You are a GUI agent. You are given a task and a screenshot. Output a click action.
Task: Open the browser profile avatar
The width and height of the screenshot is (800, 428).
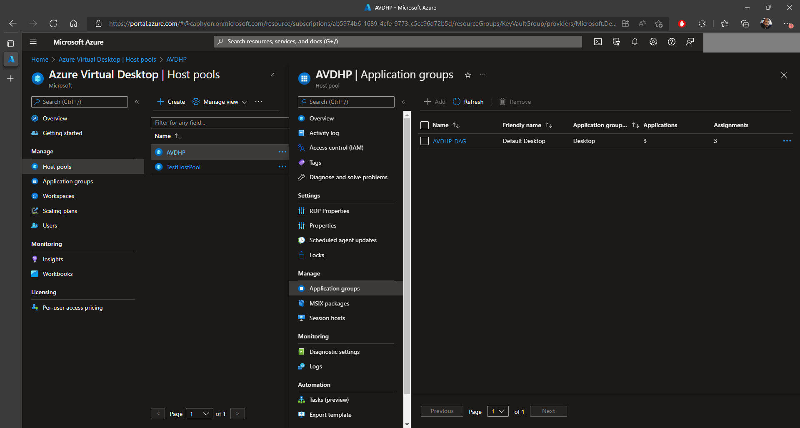[766, 24]
